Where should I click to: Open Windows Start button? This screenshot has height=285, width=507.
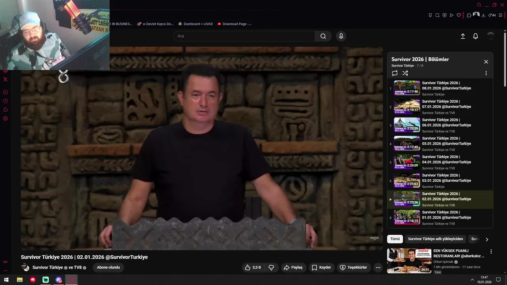point(6,280)
